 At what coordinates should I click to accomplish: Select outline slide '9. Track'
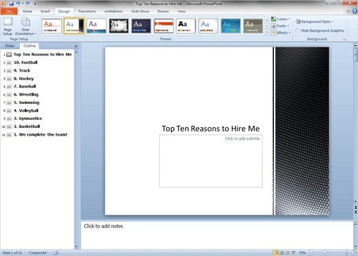(x=22, y=70)
